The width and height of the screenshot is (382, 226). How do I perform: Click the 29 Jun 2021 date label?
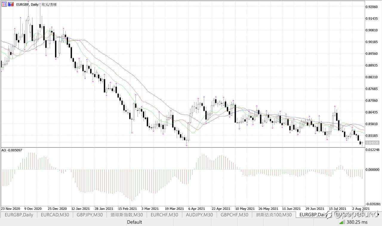pyautogui.click(x=315, y=208)
